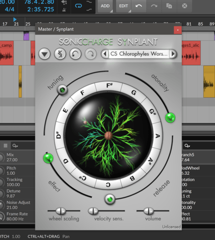
Task: Select the red _camp audio clip
Action: coord(7,53)
